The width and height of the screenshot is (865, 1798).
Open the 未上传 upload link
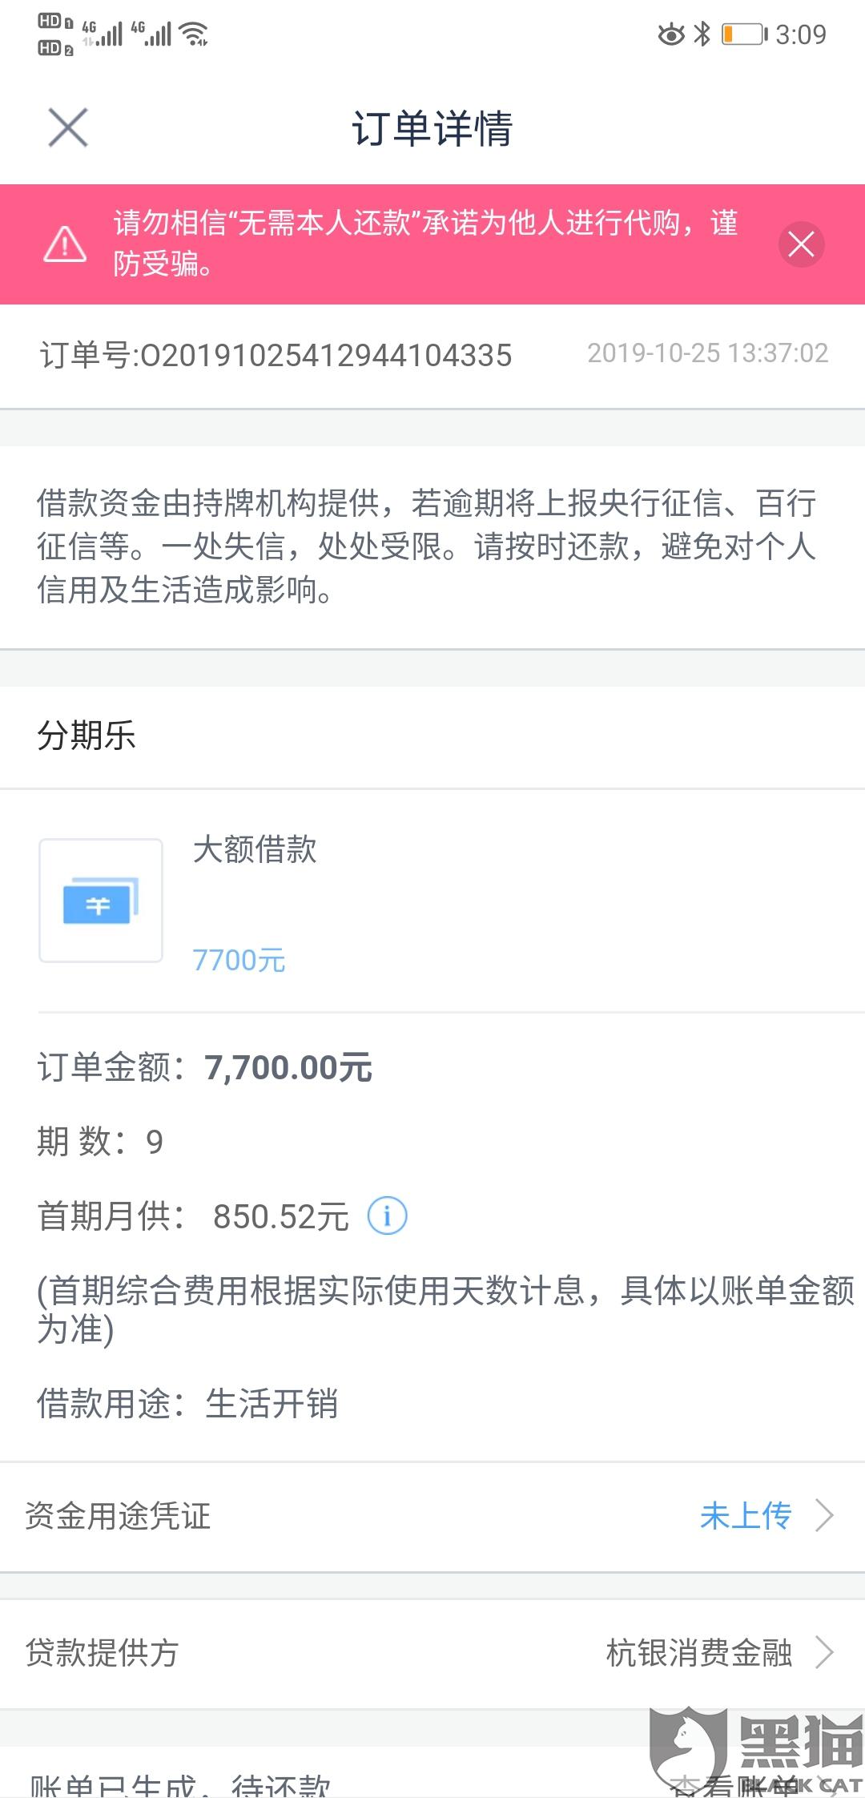click(745, 1515)
